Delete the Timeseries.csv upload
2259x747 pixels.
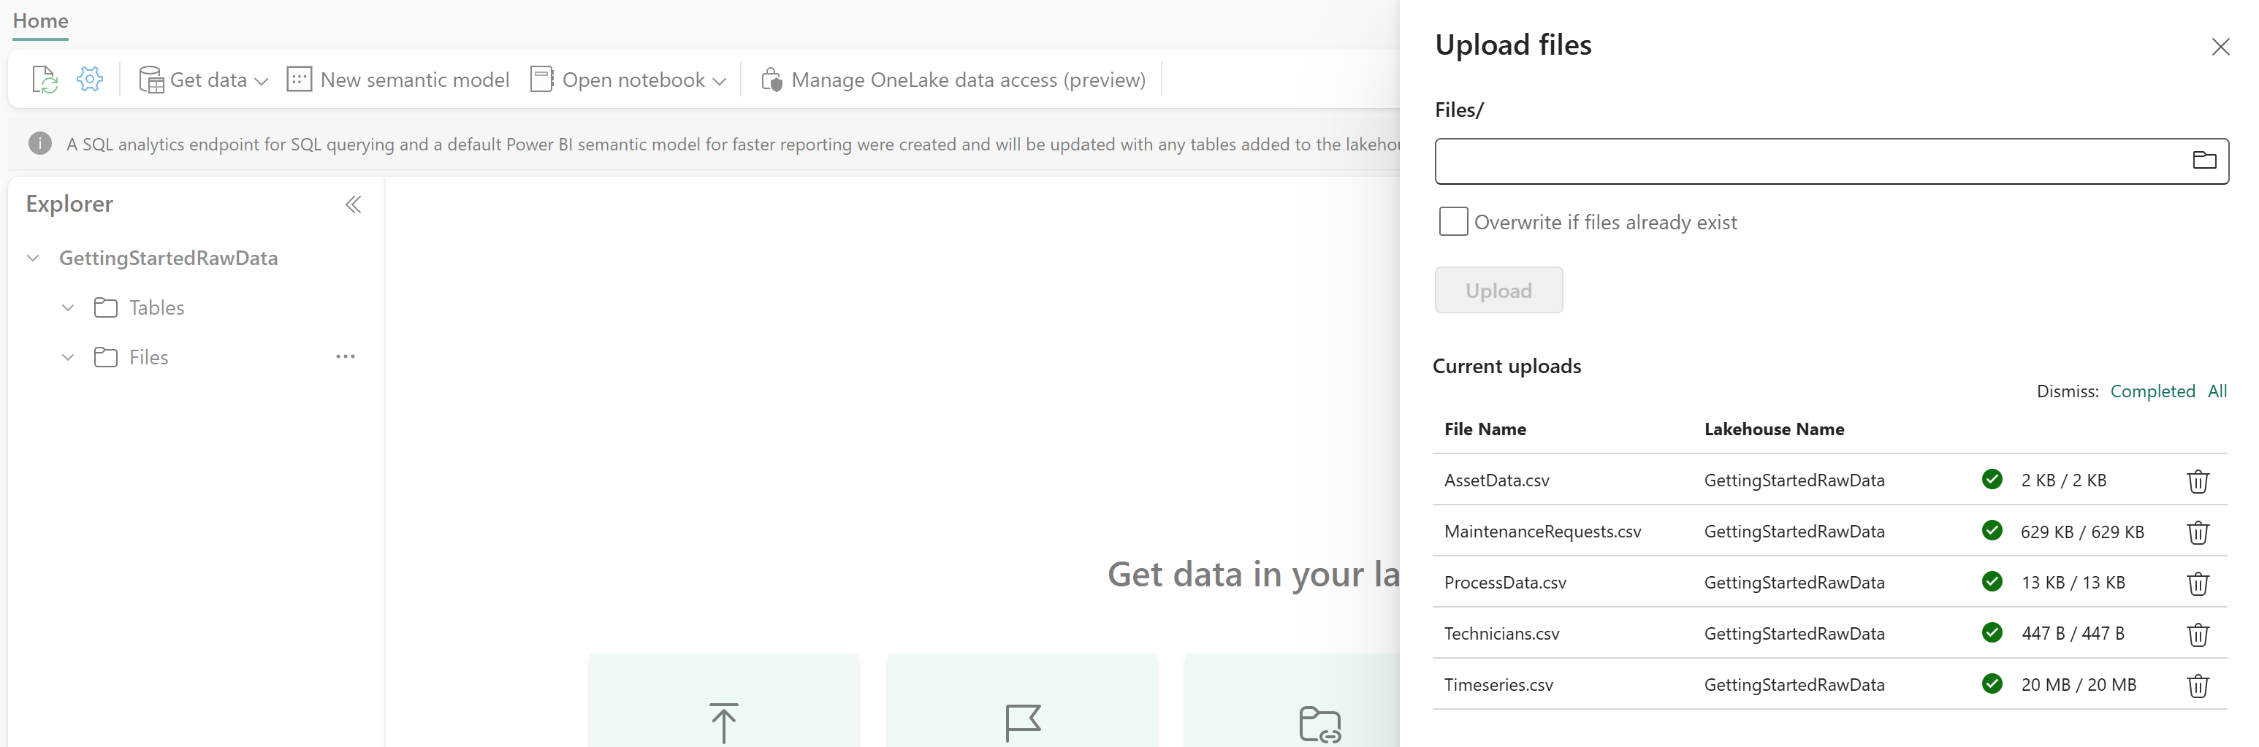click(x=2198, y=686)
